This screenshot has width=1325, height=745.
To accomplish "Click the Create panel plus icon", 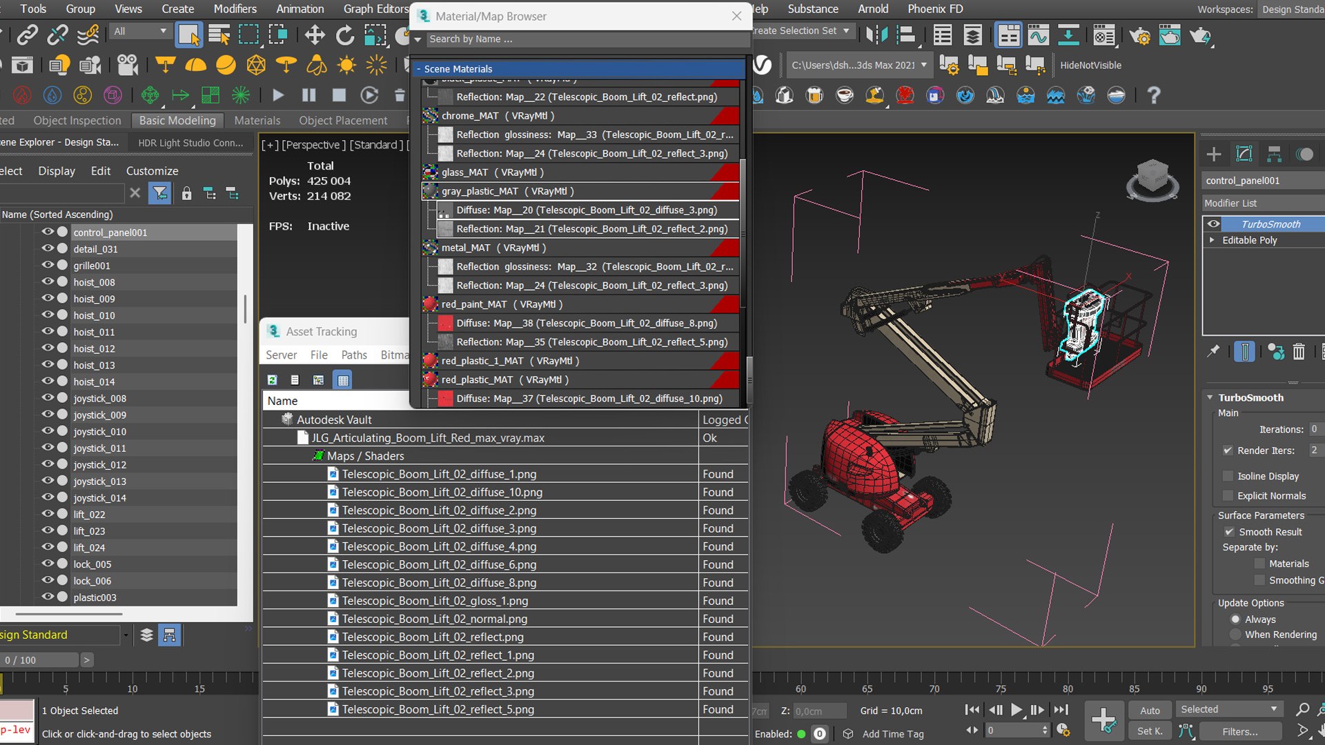I will coord(1213,154).
